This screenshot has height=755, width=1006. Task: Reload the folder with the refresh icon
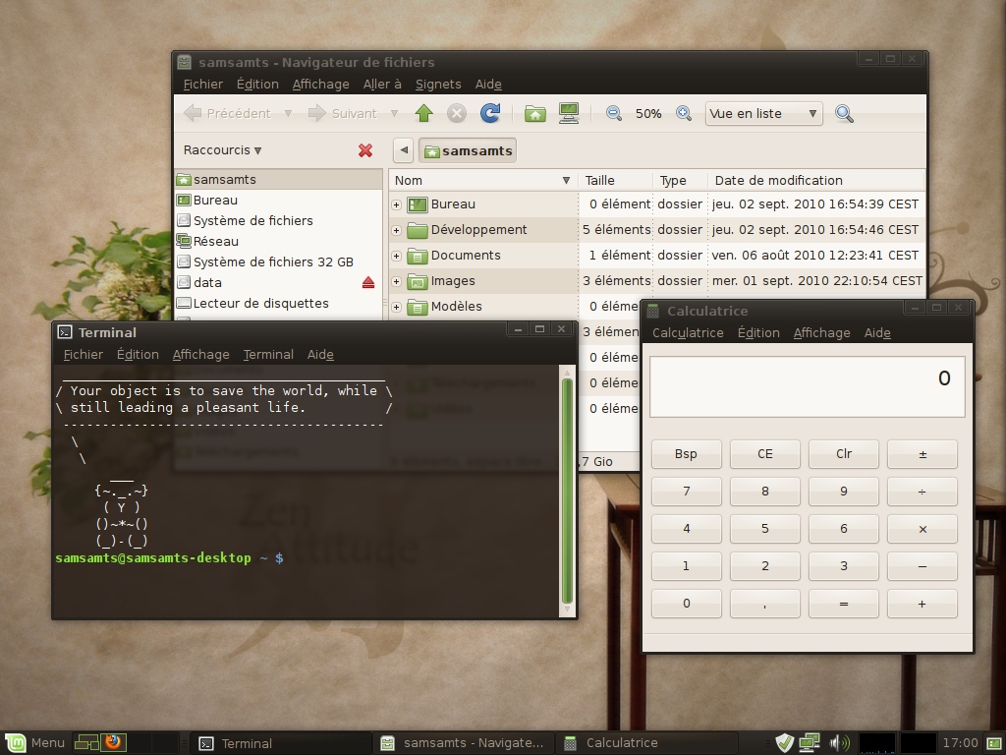(490, 113)
